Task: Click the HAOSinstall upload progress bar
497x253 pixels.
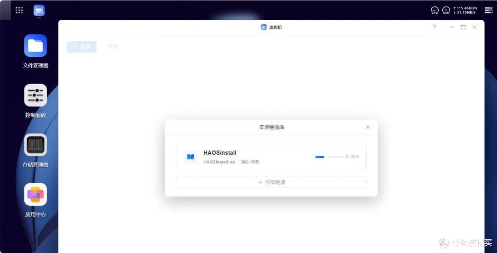Action: coord(329,157)
